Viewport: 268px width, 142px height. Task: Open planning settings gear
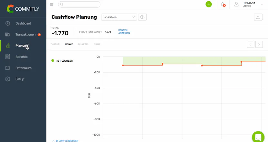point(142,17)
